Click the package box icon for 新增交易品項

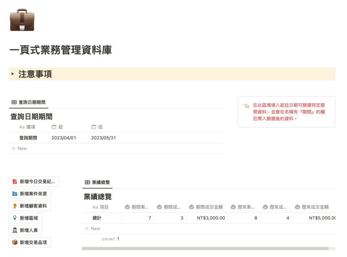coord(15,242)
